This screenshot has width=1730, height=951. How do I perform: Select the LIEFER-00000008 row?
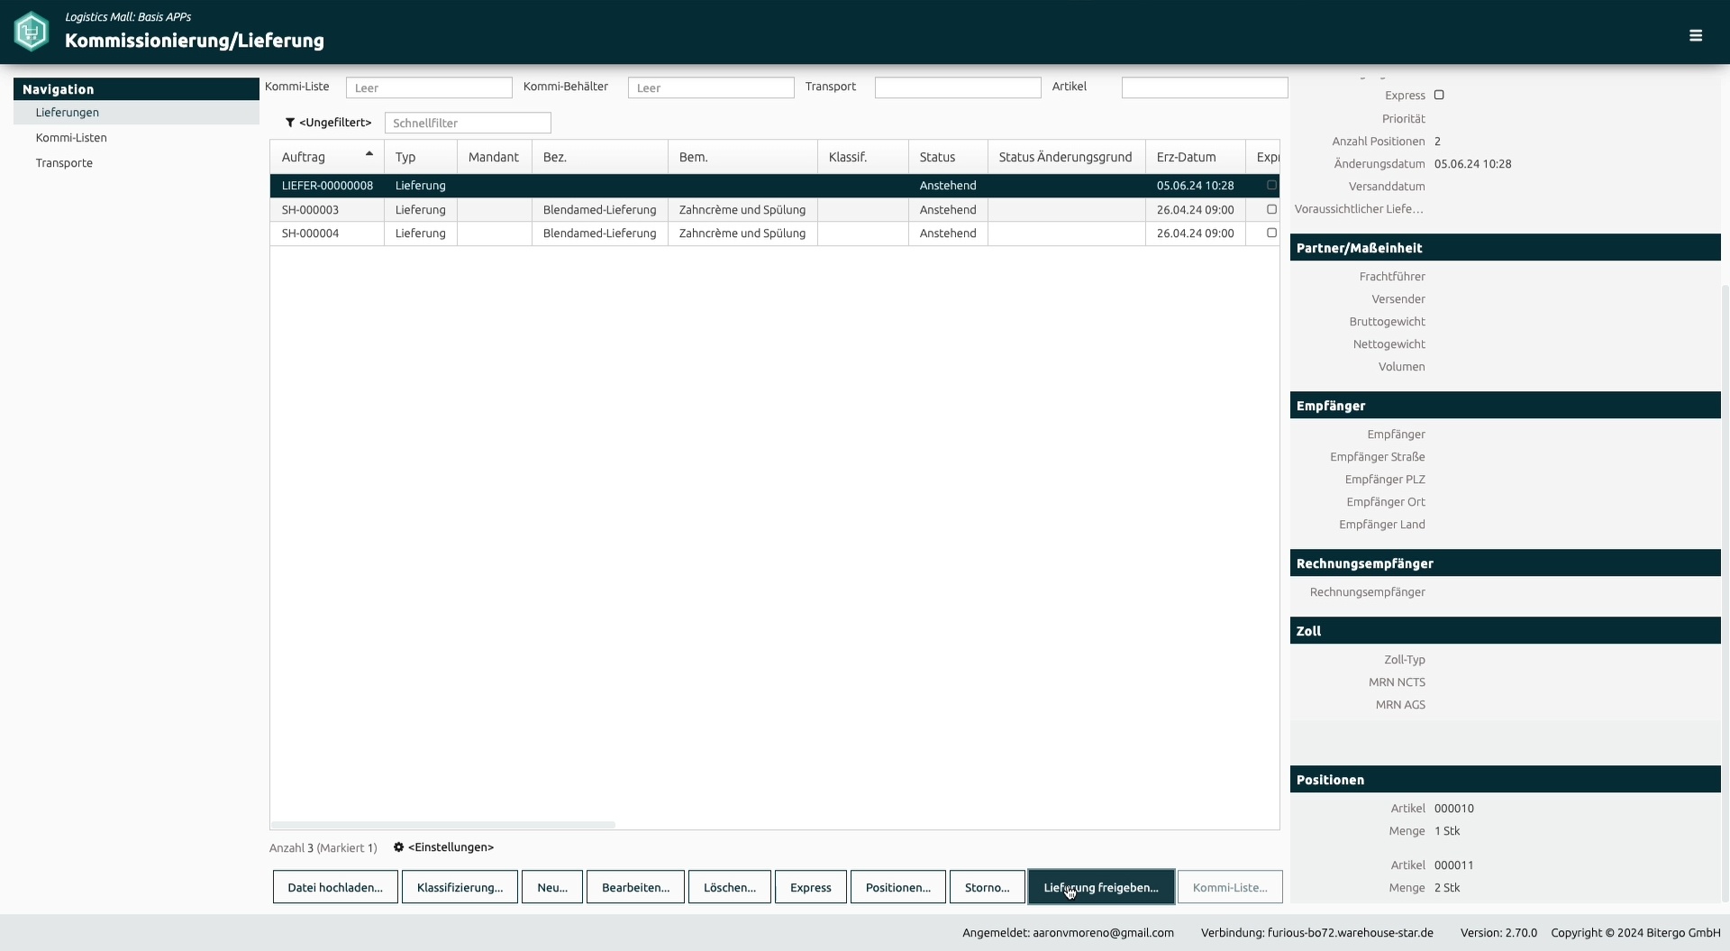pos(775,186)
